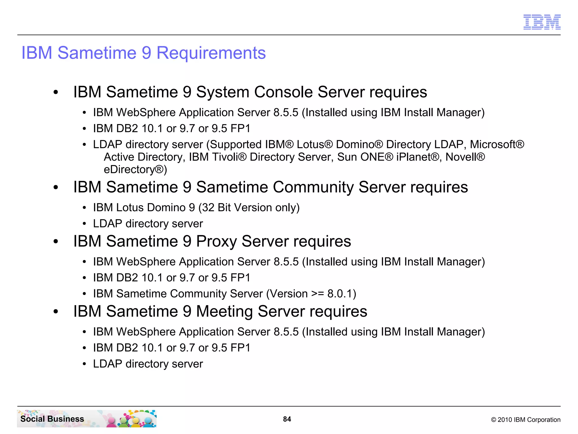This screenshot has height=434, width=578.
Task: Click 'LDAP directory server' under Community Server
Action: click(148, 224)
